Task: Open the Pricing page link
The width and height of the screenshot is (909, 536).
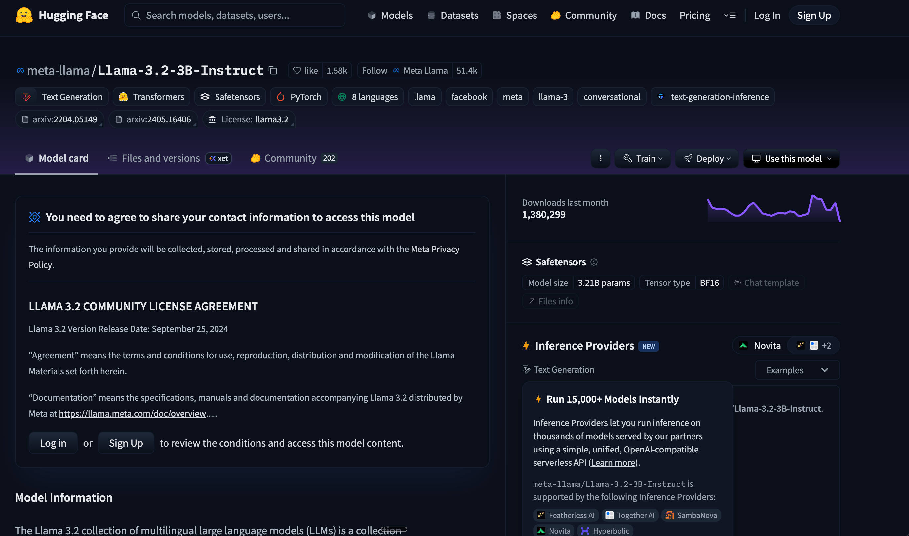Action: point(694,15)
